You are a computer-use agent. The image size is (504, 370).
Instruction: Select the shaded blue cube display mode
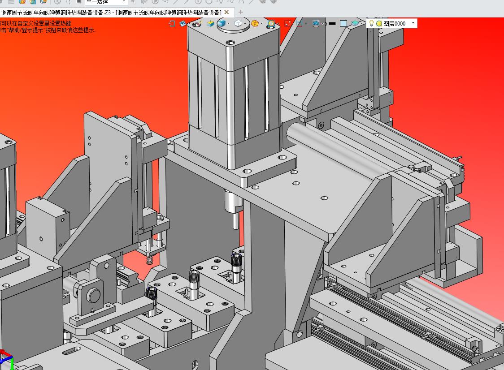222,23
